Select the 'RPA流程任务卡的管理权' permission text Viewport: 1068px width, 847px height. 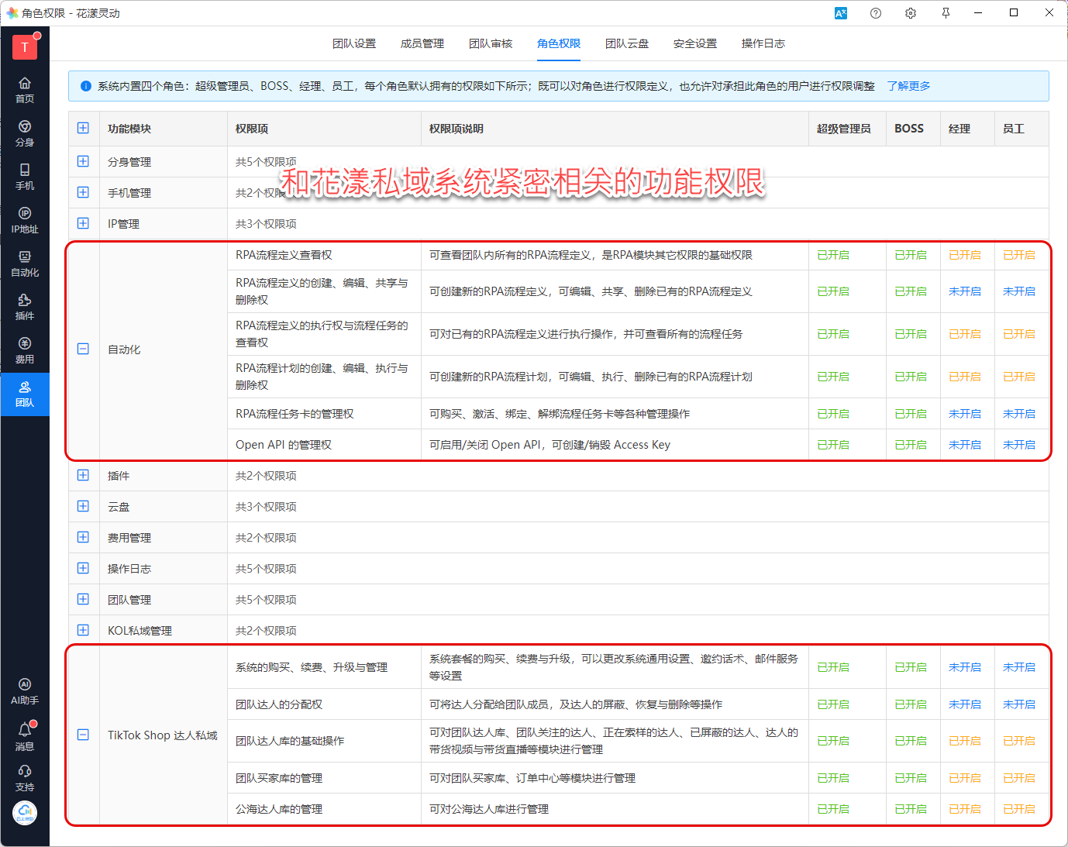(x=295, y=414)
